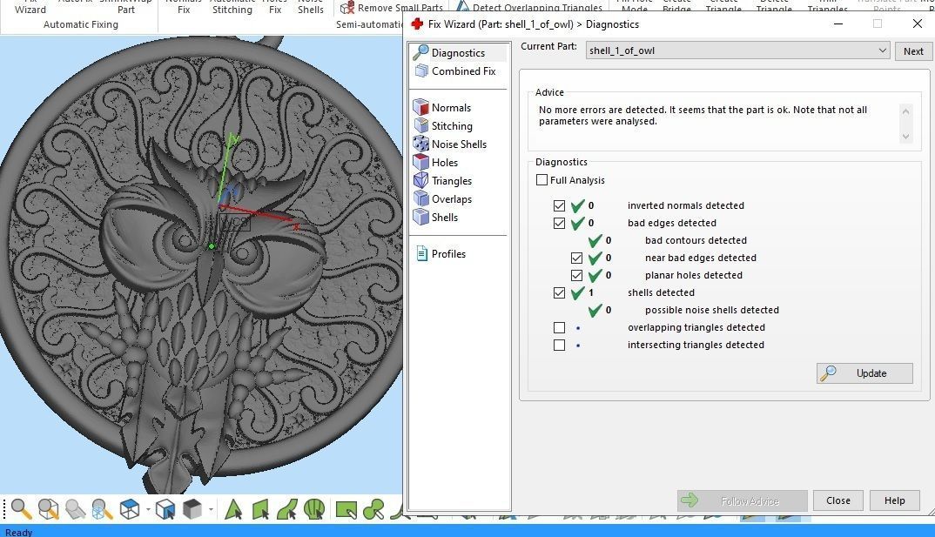Click the green check beside shells detected
Image resolution: width=935 pixels, height=537 pixels.
[x=577, y=292]
